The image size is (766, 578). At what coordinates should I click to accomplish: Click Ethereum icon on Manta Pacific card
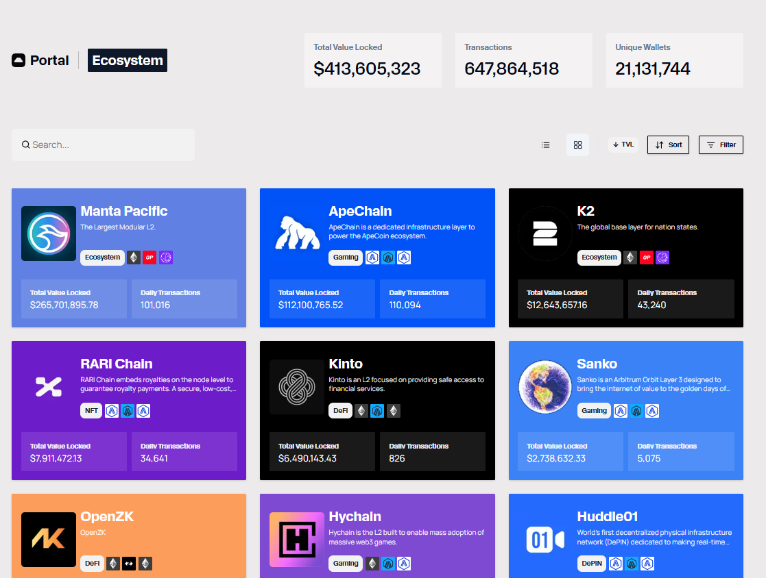pyautogui.click(x=134, y=257)
